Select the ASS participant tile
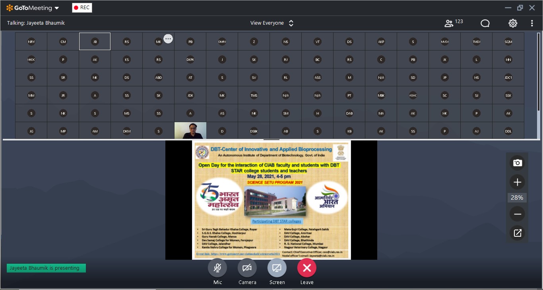Viewport: 543px width, 290px height. click(x=318, y=78)
